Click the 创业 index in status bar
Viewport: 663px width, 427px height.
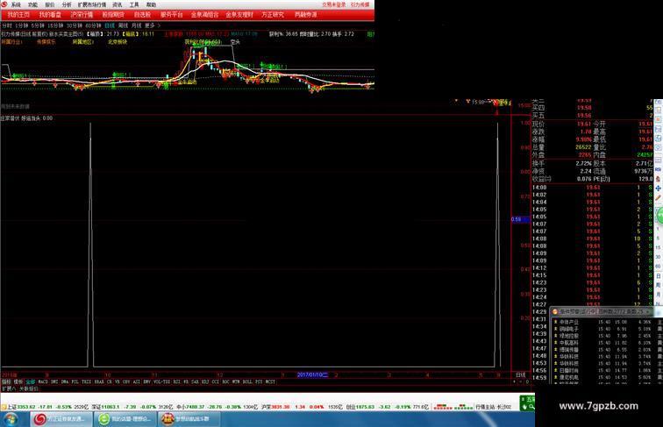pyautogui.click(x=388, y=407)
